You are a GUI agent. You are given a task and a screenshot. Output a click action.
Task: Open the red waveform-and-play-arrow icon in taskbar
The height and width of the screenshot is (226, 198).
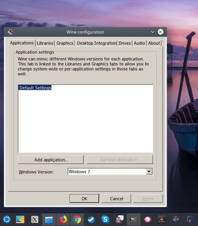(176, 219)
